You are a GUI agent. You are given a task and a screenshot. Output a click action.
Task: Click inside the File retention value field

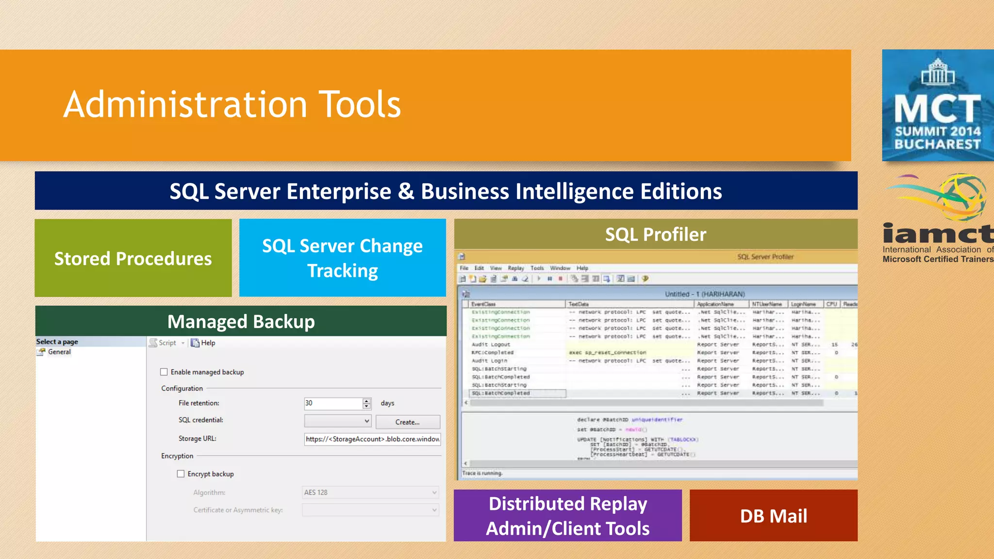pyautogui.click(x=333, y=403)
